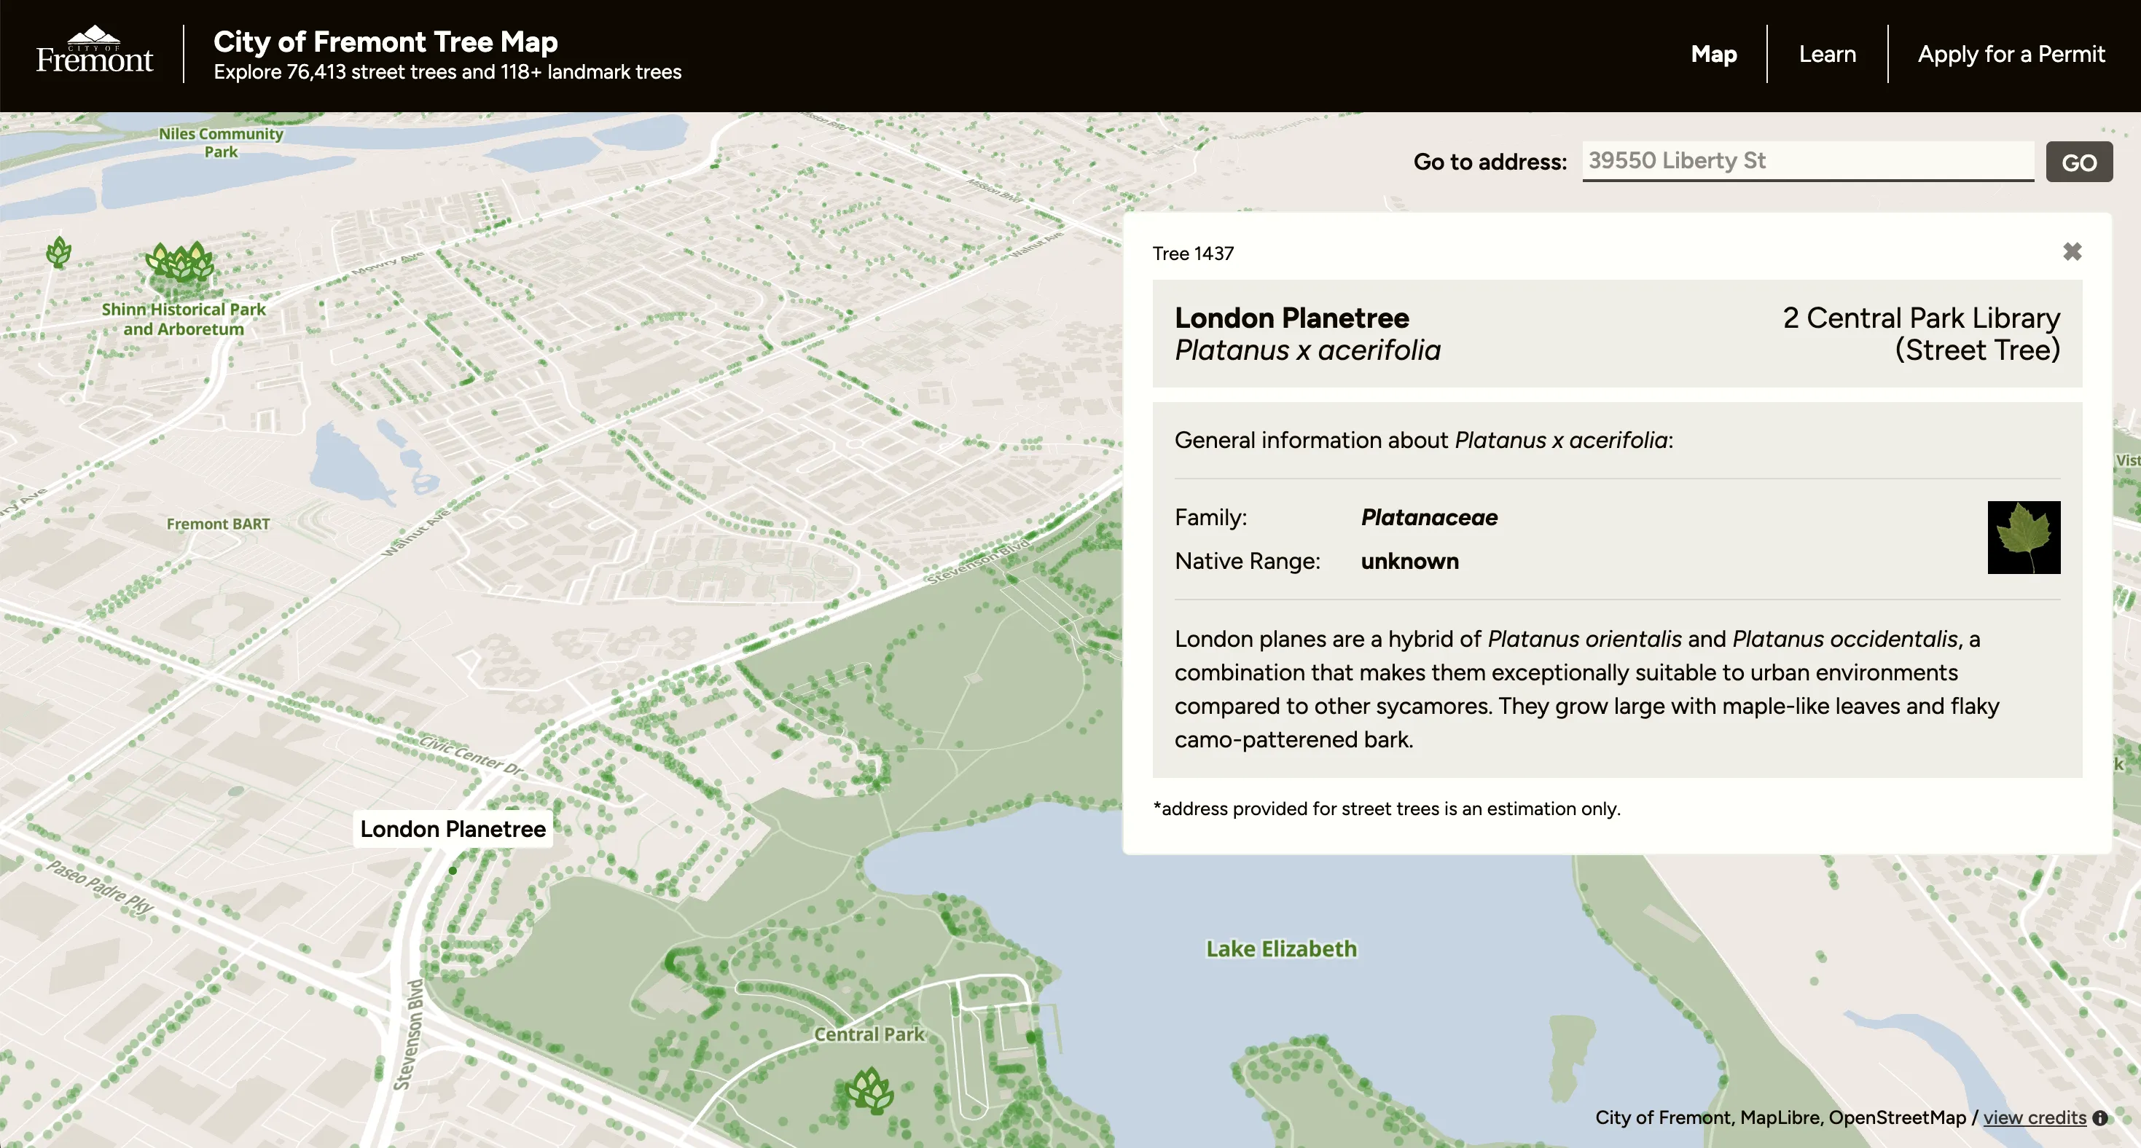Open the Apply for a Permit page
The image size is (2141, 1148).
(2011, 54)
